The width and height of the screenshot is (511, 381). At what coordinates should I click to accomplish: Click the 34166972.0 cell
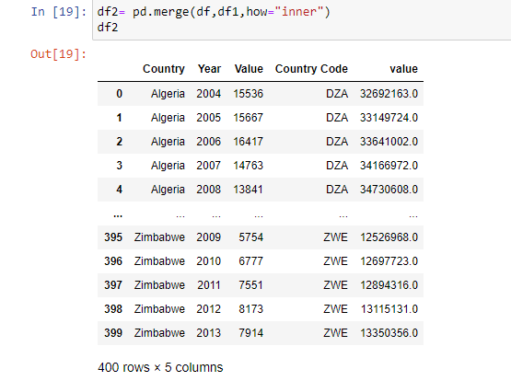coord(389,166)
